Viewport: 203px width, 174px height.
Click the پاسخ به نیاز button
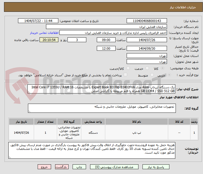point(156,167)
